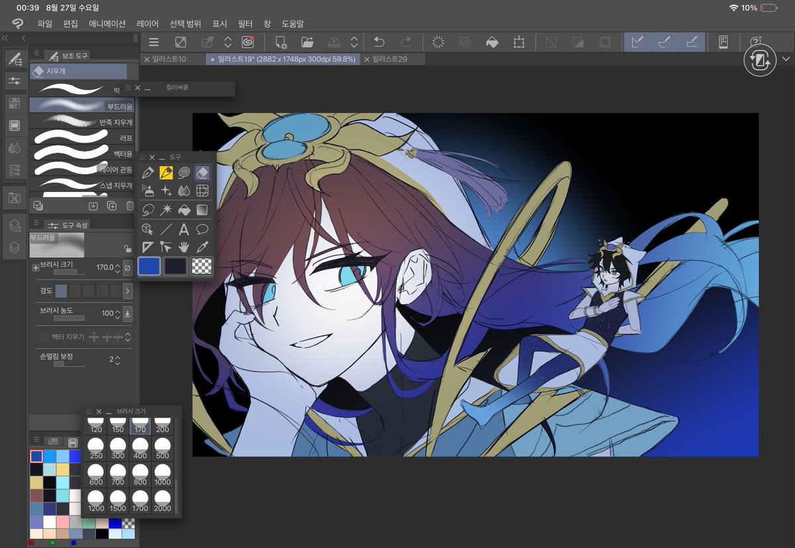Screen dimensions: 795x548
Task: Select the 반죽 지우개 sub tool
Action: pos(82,122)
